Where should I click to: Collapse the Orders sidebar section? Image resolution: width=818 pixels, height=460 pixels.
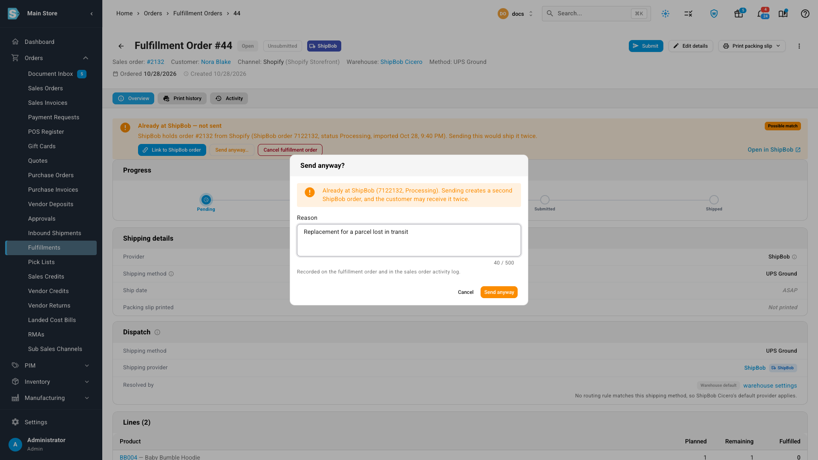(x=86, y=58)
